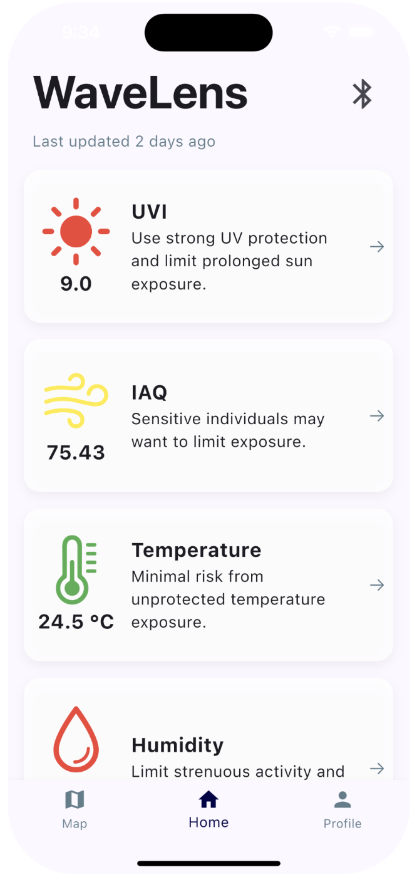The width and height of the screenshot is (417, 882).
Task: Switch to the Profile tab label
Action: (x=342, y=824)
